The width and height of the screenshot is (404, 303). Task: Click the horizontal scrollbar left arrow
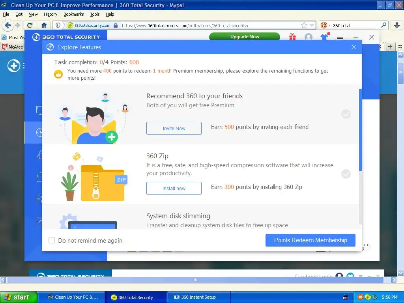tap(3, 280)
